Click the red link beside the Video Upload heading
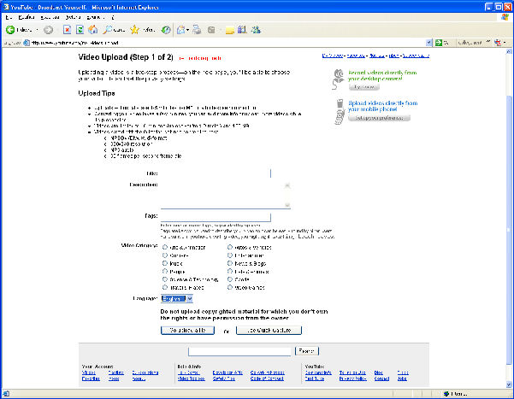The image size is (514, 399). coord(200,58)
